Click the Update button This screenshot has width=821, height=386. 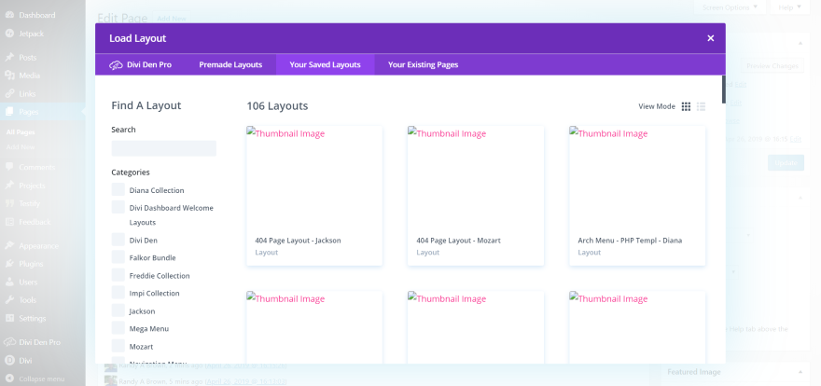[x=786, y=162]
